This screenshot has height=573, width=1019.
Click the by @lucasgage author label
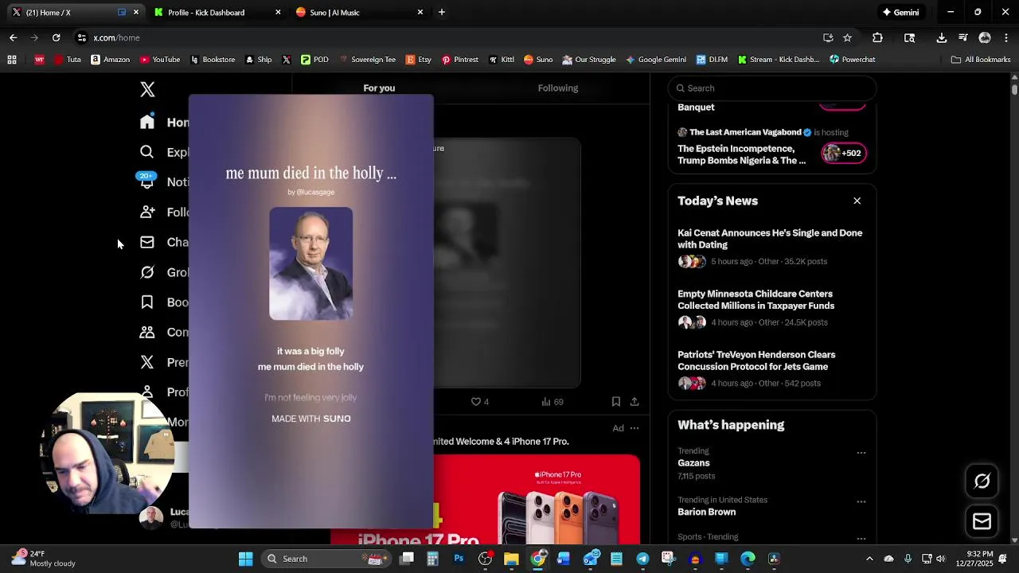(311, 192)
